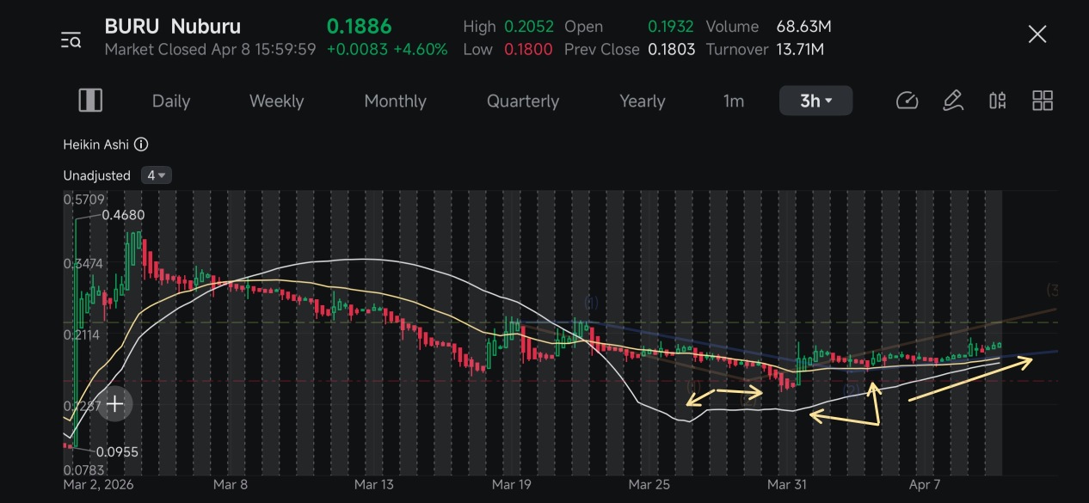The image size is (1089, 503).
Task: Choose the Yearly timeframe
Action: [643, 101]
